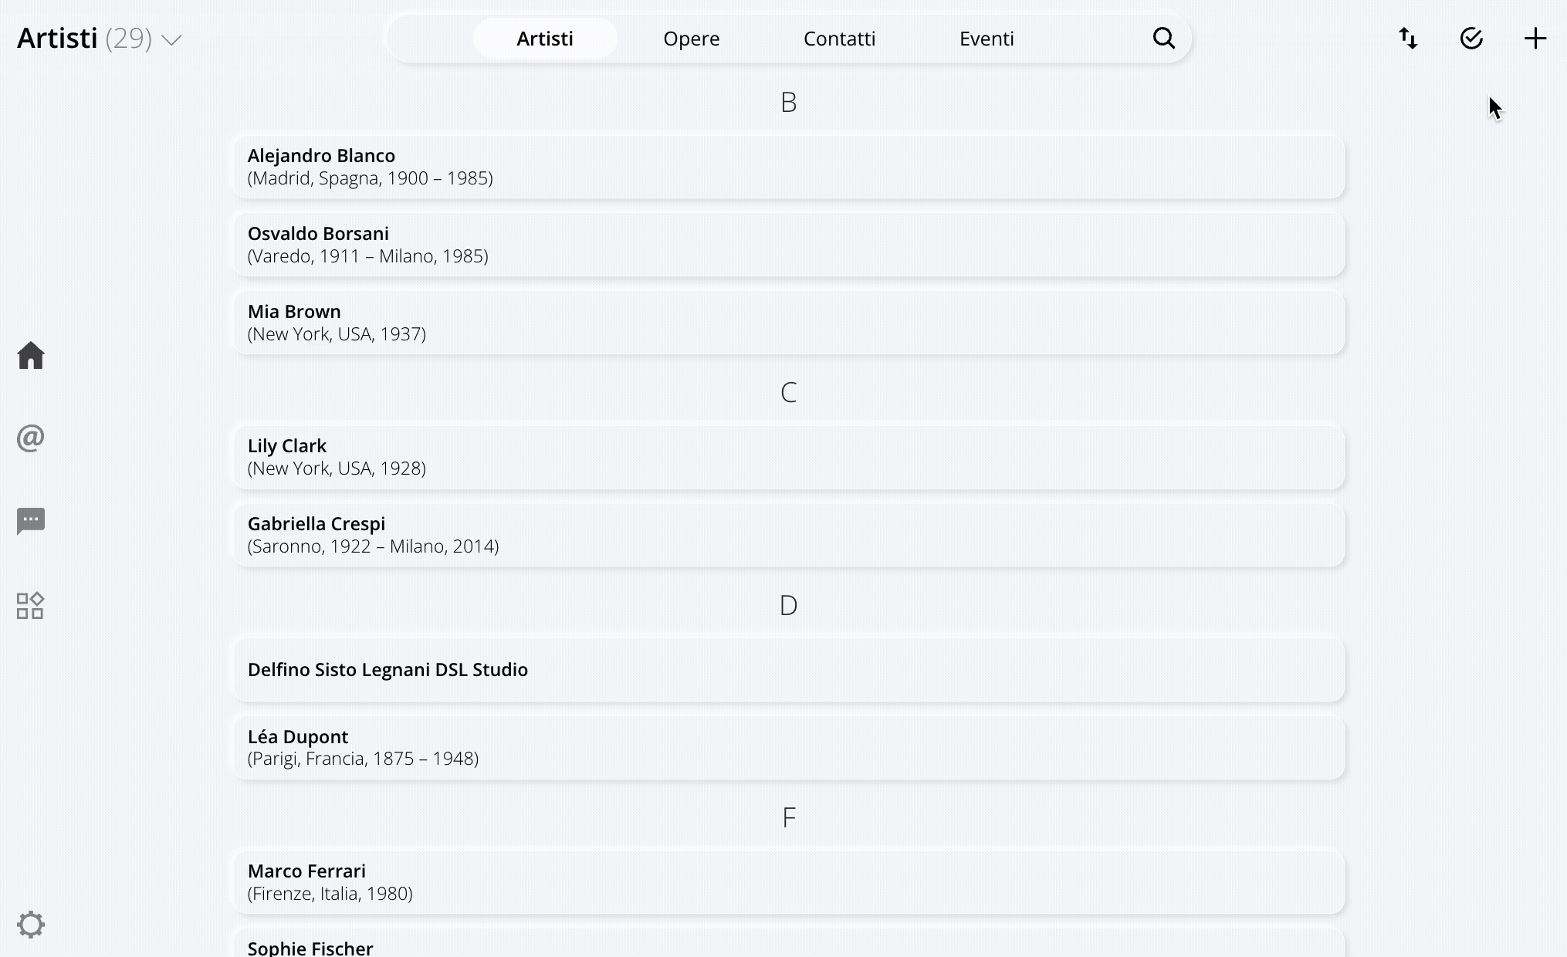Open settings gear icon
The image size is (1567, 957).
click(31, 924)
